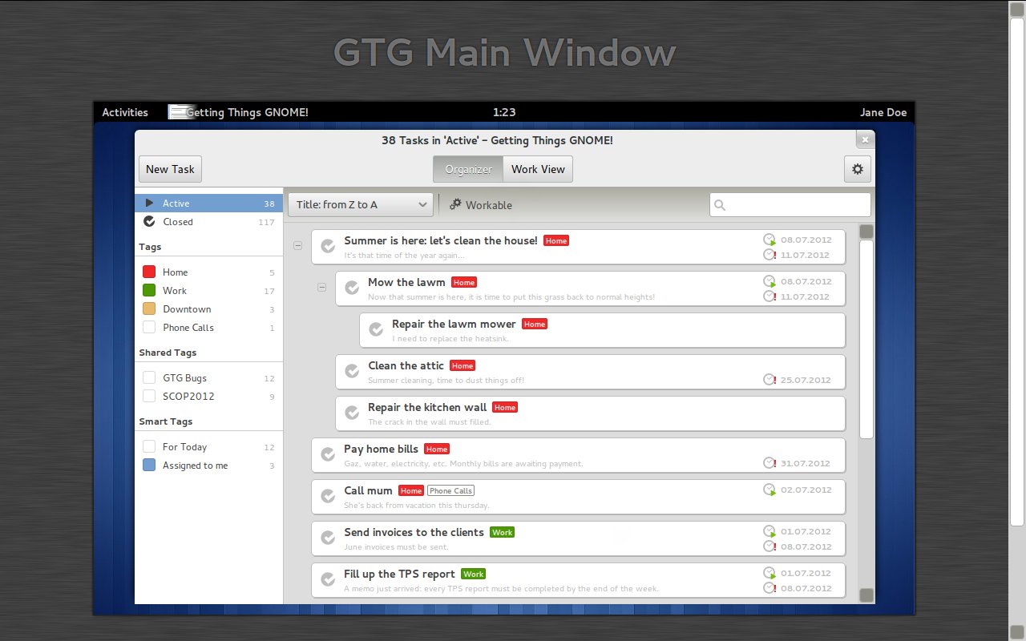Click the search magnifier icon
The image size is (1026, 641).
[720, 205]
